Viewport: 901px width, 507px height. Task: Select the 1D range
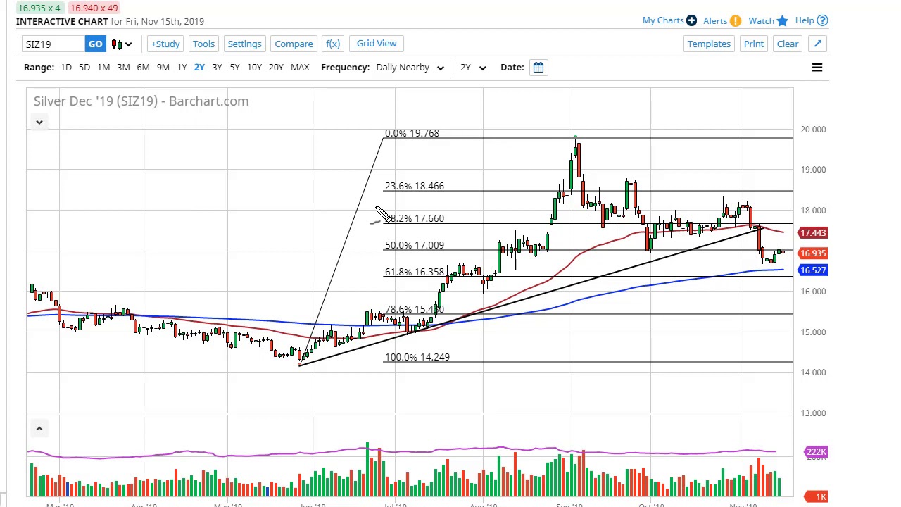tap(65, 67)
